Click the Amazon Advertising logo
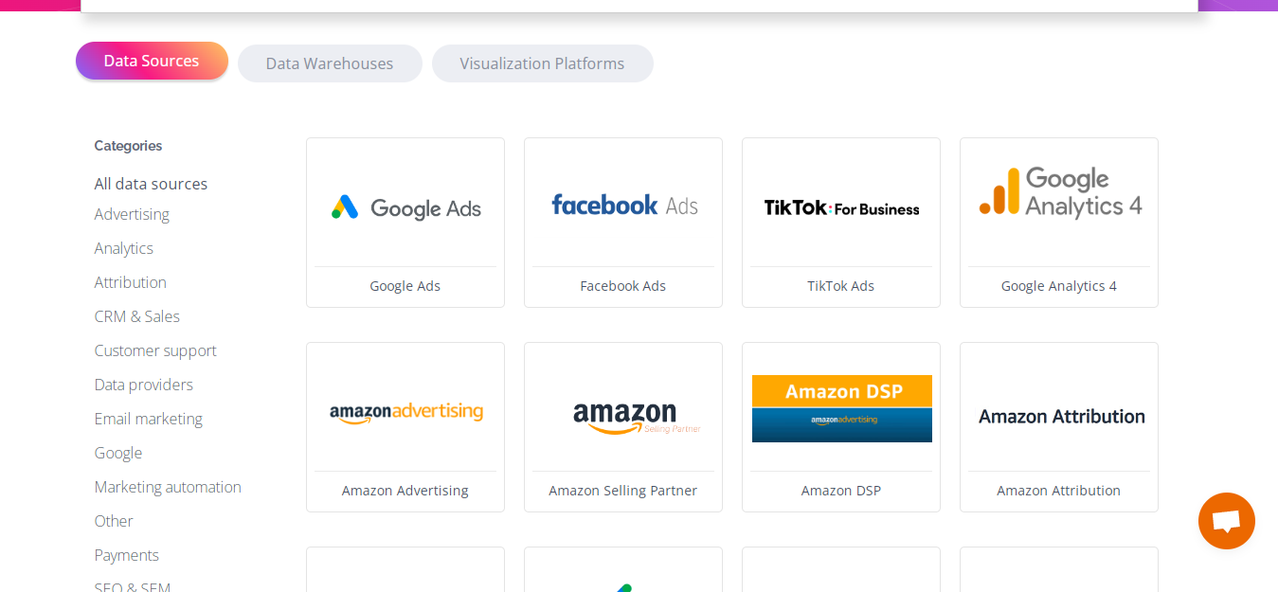 click(405, 412)
